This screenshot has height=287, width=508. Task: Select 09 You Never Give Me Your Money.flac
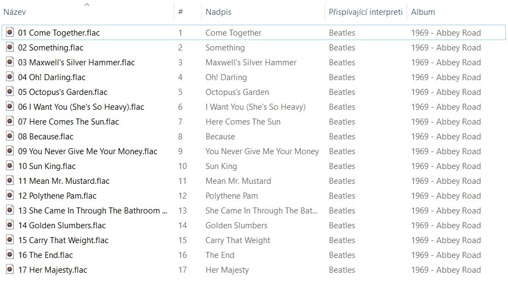tap(88, 151)
